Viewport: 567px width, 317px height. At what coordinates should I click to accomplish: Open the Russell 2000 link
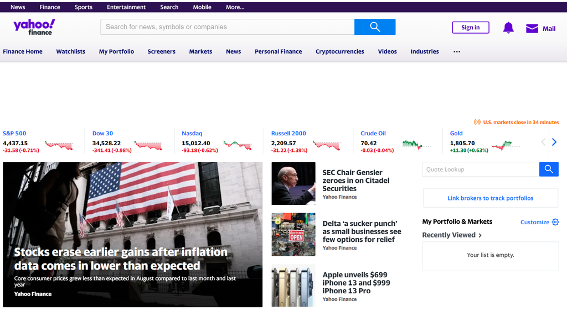tap(288, 134)
